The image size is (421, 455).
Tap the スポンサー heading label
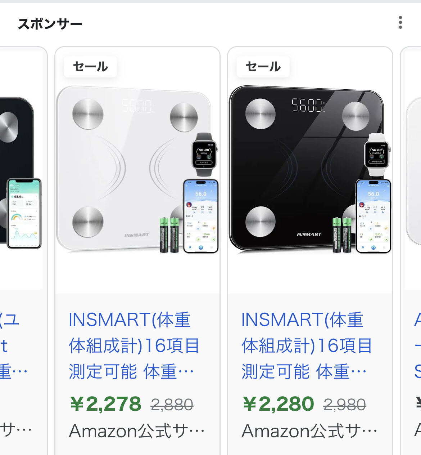tap(50, 24)
